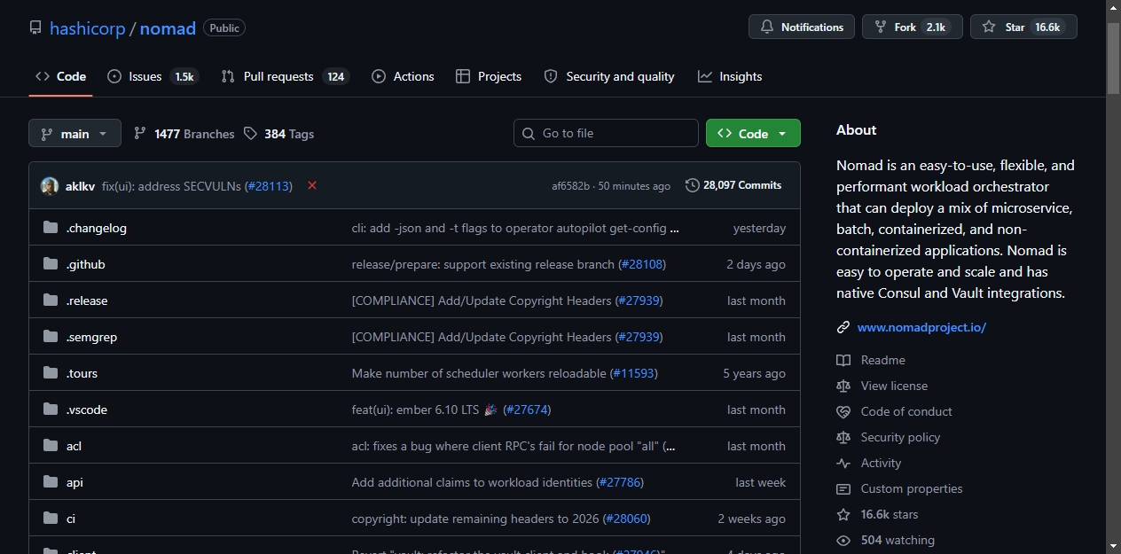Image resolution: width=1121 pixels, height=554 pixels.
Task: Click the ci folder icon
Action: [x=51, y=519]
